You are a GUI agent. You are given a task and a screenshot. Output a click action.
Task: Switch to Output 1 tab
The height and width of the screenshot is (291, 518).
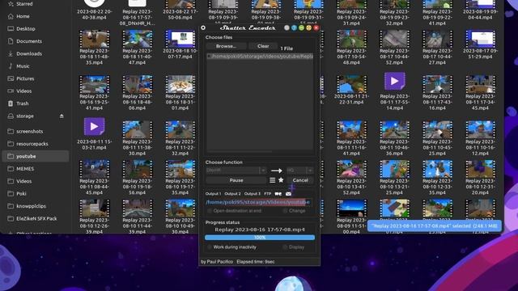point(213,194)
